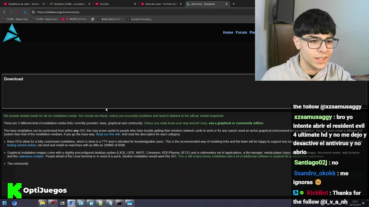Screen dimensions: 369x207
Task: Close the Estadísticas de video tab
Action: click(44, 4)
